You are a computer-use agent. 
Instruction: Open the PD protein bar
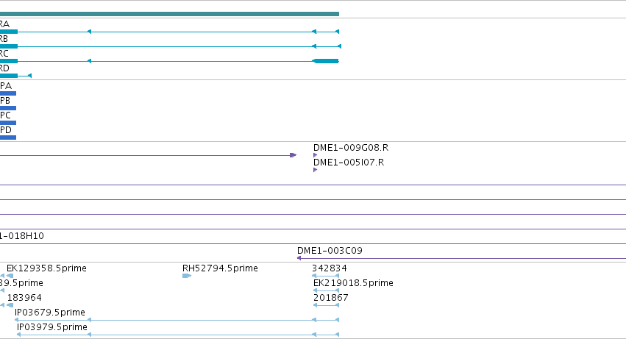[x=8, y=138]
